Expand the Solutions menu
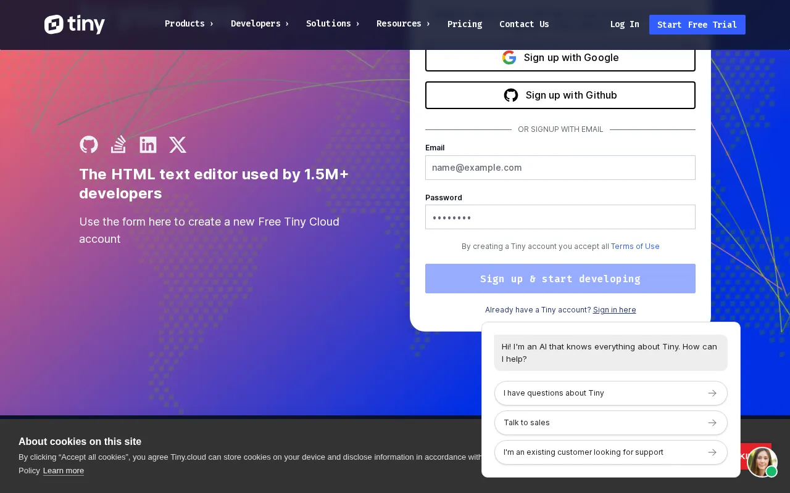Screen dimensions: 790x493 point(333,24)
